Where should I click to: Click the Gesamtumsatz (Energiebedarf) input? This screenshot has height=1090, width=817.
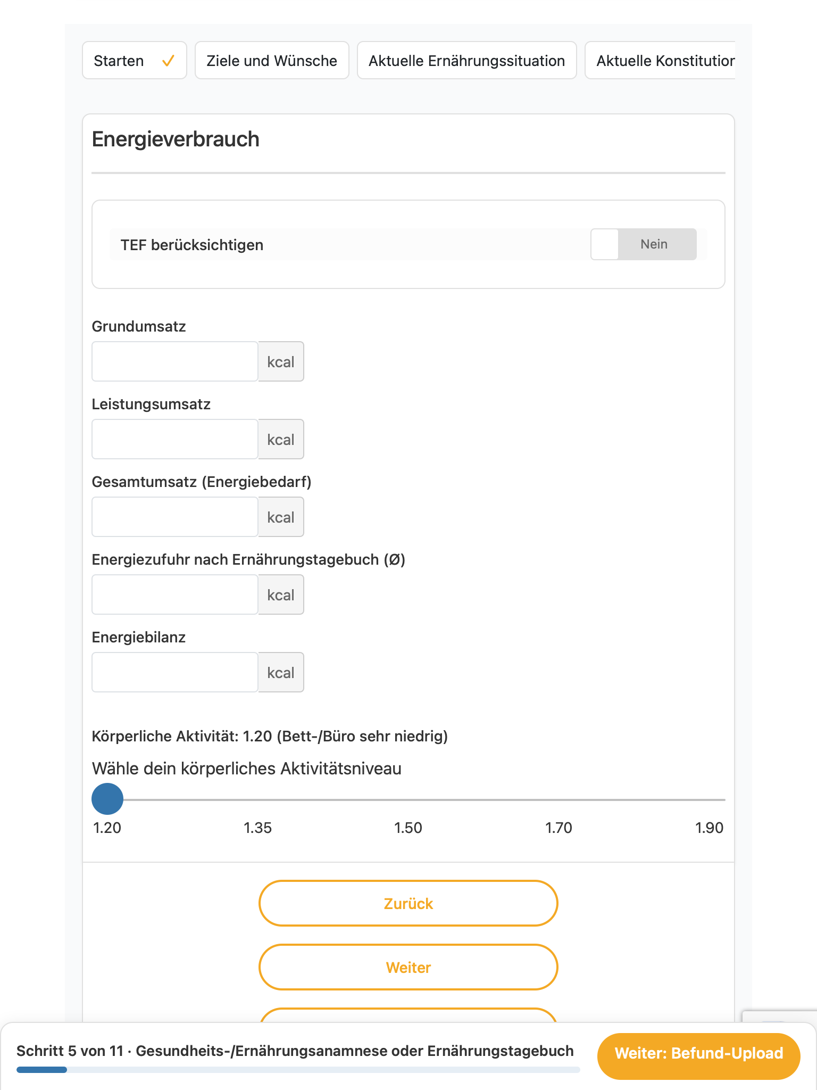point(175,517)
